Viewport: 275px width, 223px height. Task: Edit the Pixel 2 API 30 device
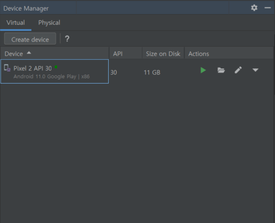238,70
